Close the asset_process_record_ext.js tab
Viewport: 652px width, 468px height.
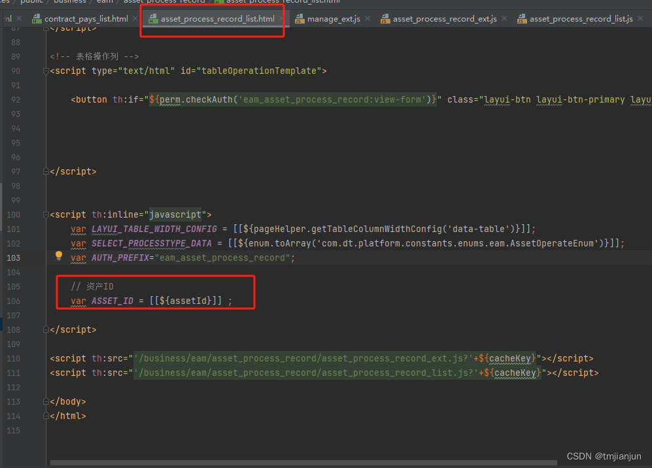coord(504,19)
